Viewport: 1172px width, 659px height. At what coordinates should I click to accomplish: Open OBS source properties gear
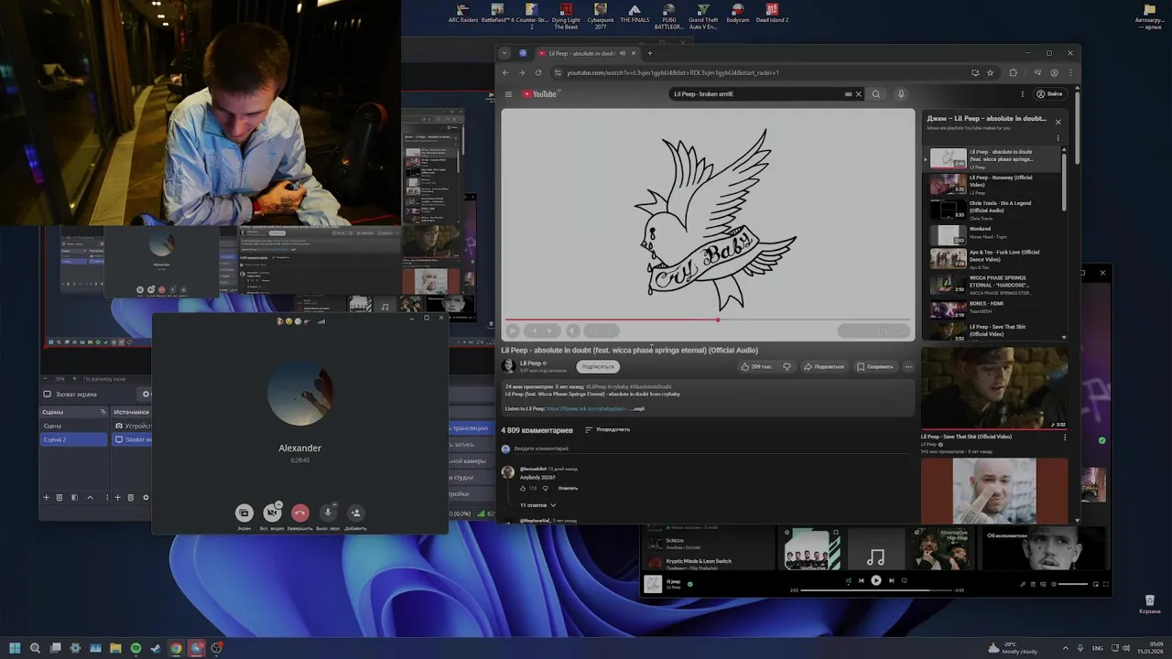click(146, 497)
